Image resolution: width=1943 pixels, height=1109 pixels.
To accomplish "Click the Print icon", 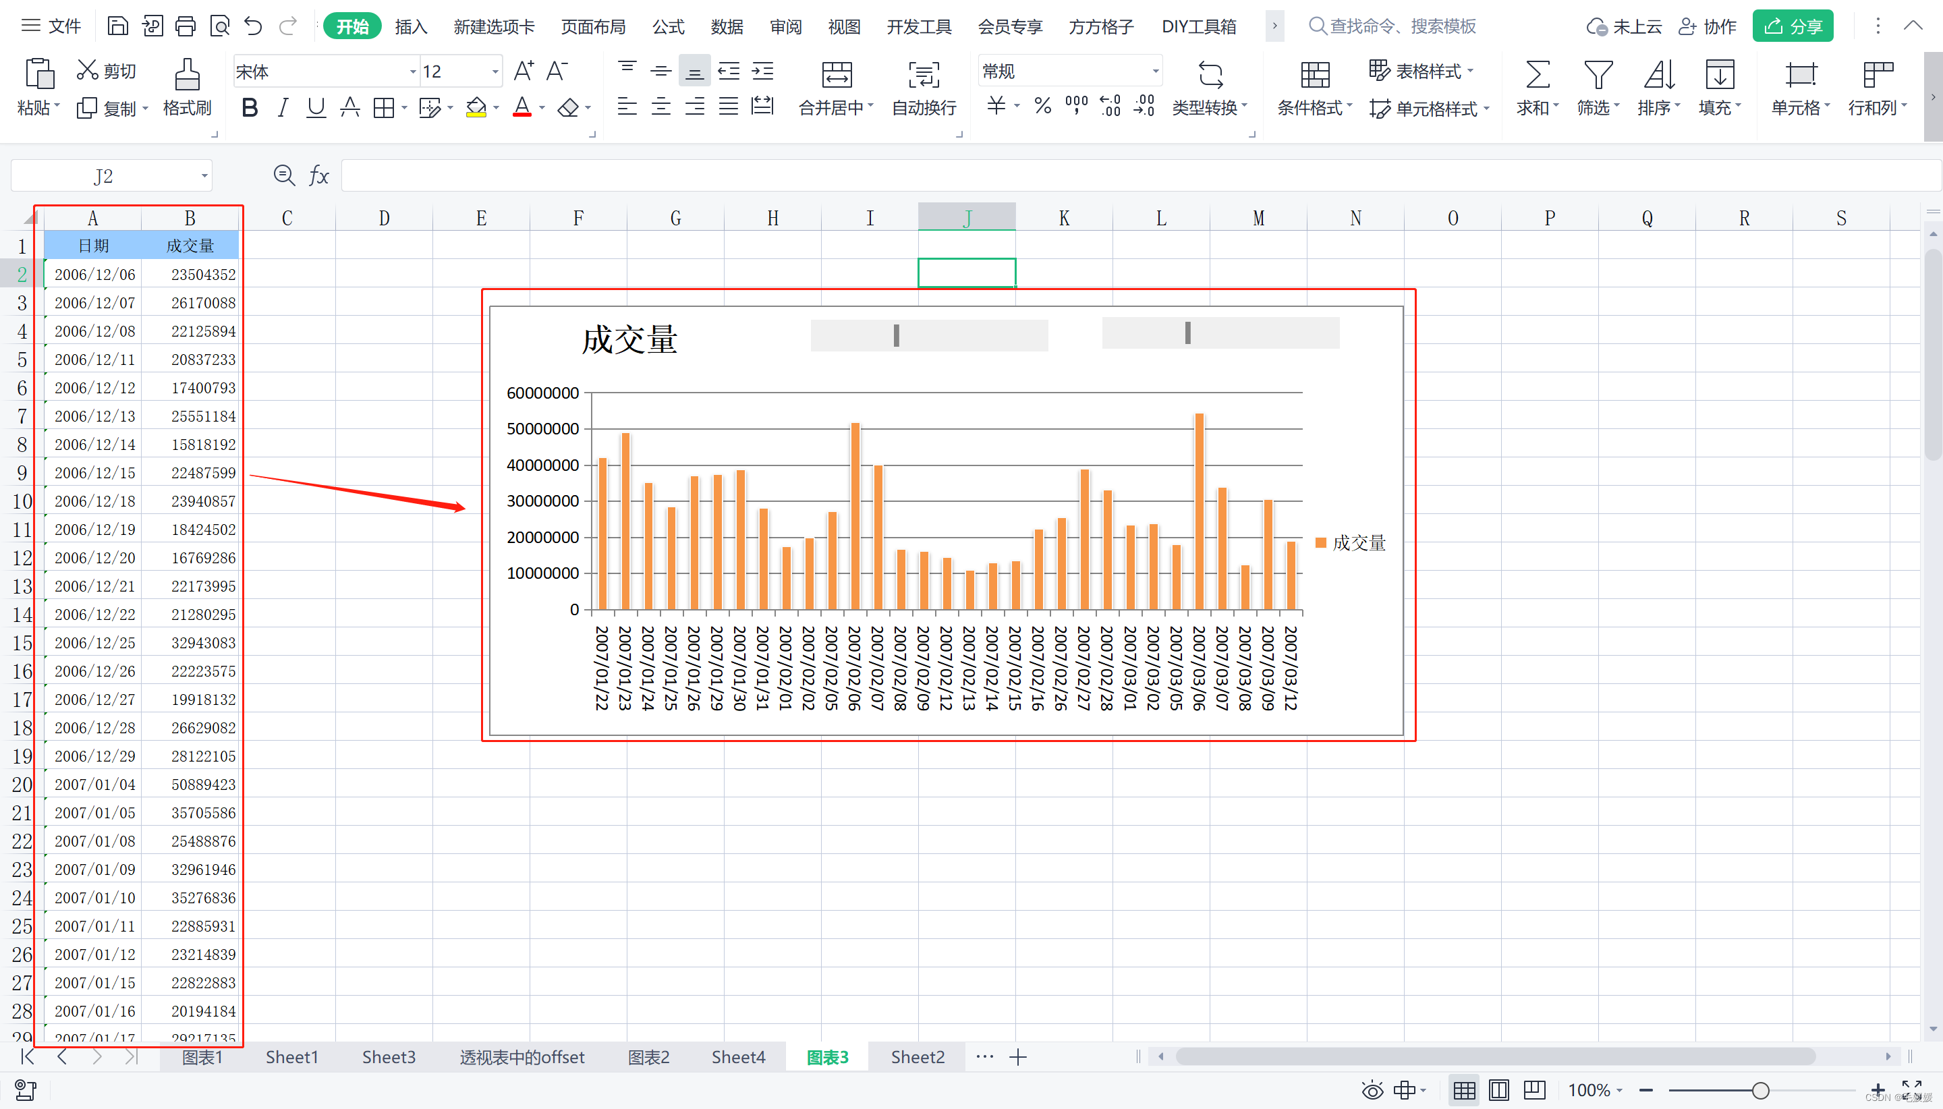I will [x=185, y=27].
